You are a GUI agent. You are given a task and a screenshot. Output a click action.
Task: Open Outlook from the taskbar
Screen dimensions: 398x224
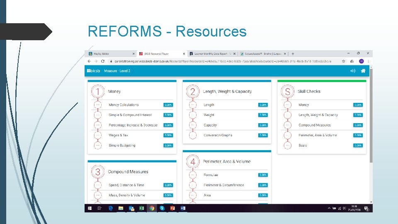(131, 208)
